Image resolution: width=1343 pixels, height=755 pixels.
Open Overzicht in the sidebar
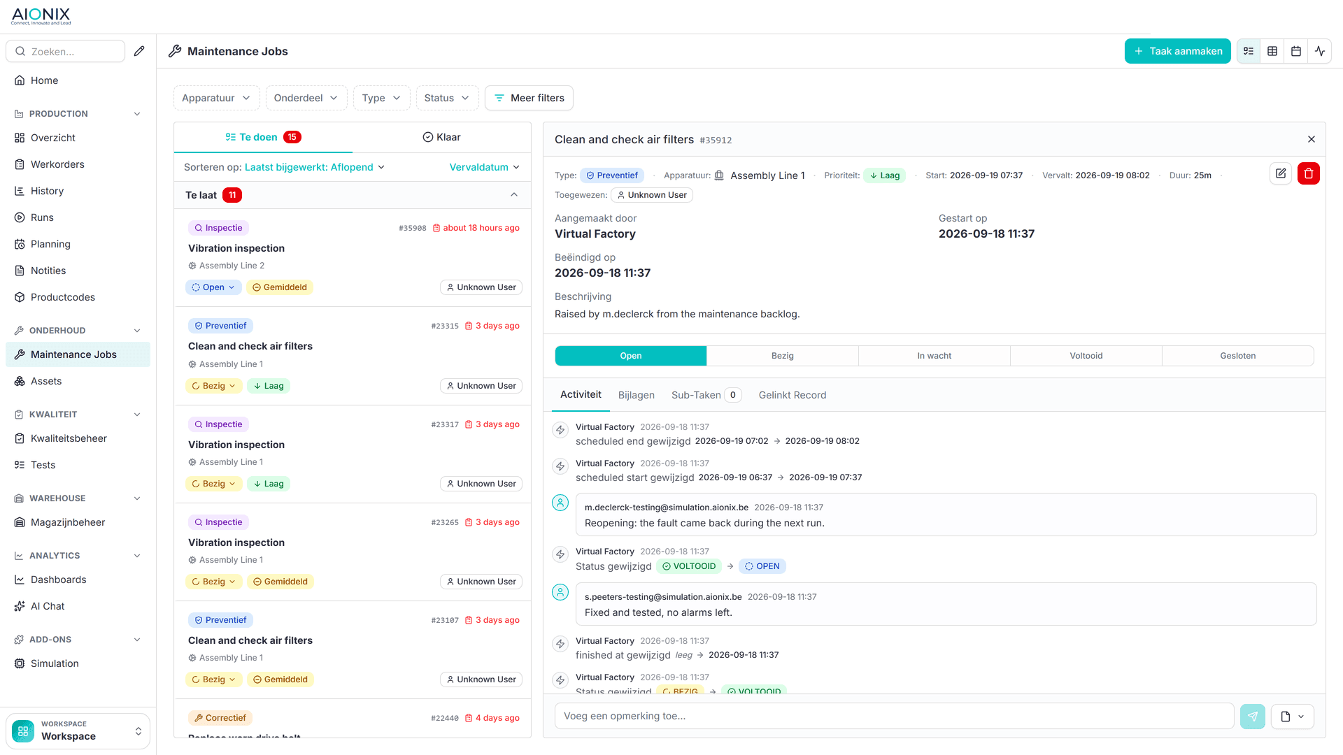tap(78, 138)
